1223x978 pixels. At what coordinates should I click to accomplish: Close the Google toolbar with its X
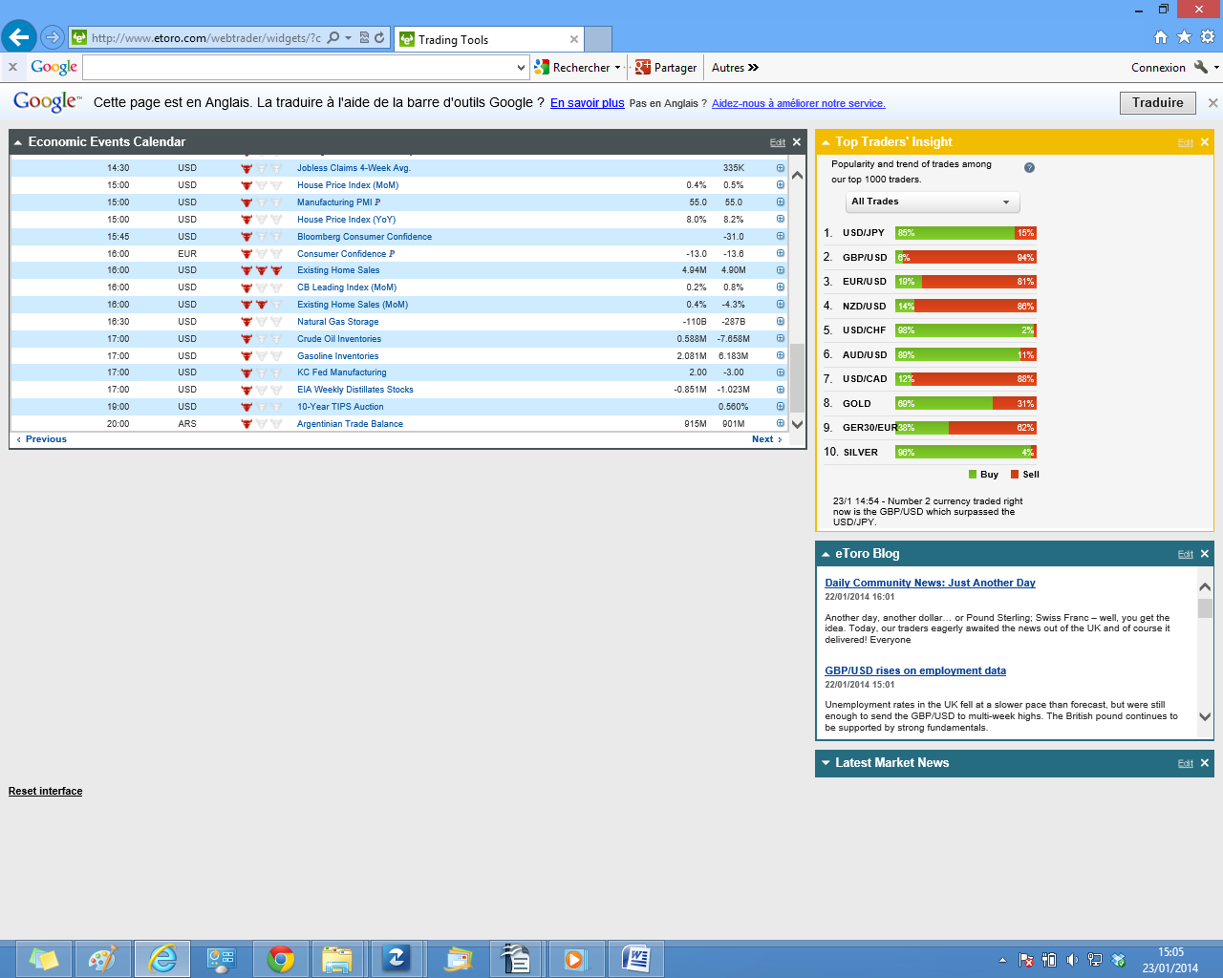12,67
